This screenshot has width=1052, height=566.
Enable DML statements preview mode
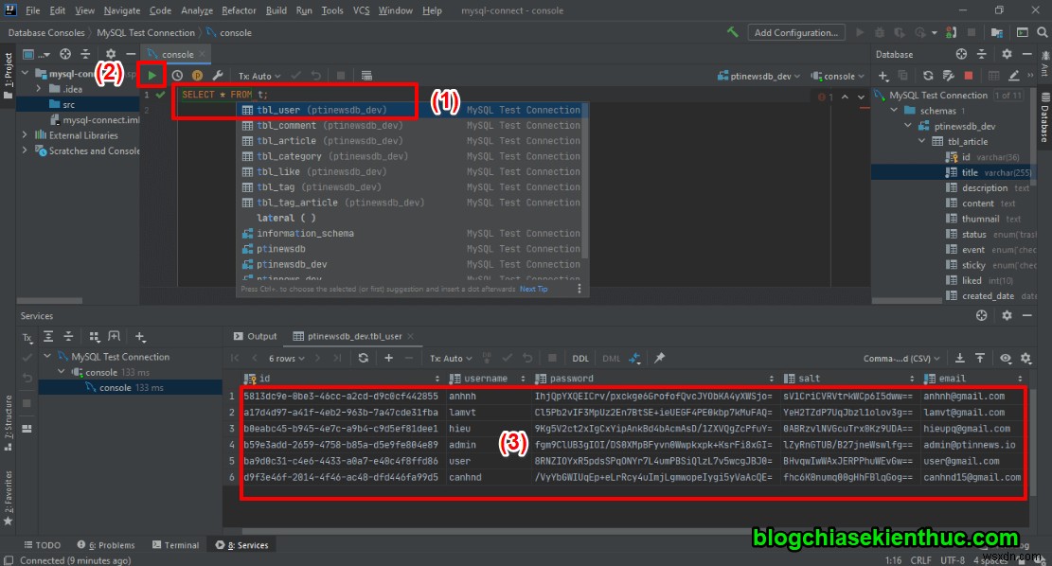611,358
